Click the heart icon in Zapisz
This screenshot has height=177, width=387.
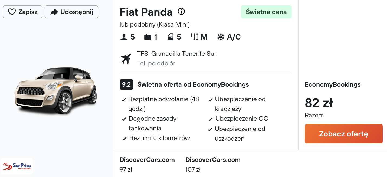pos(12,12)
